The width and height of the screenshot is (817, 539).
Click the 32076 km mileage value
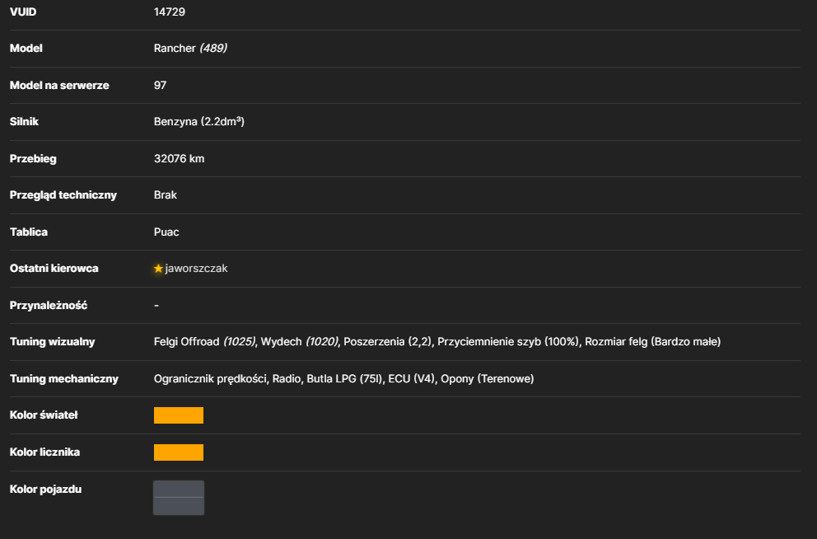180,159
